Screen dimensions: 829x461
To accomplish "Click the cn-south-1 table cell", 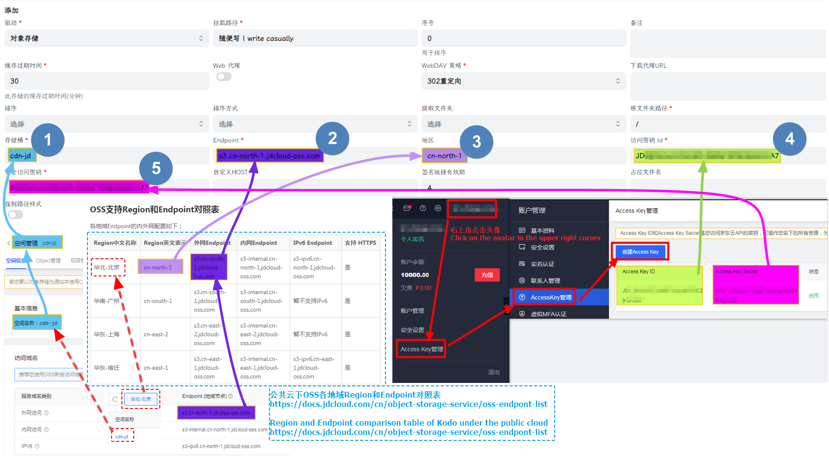I will pyautogui.click(x=165, y=301).
